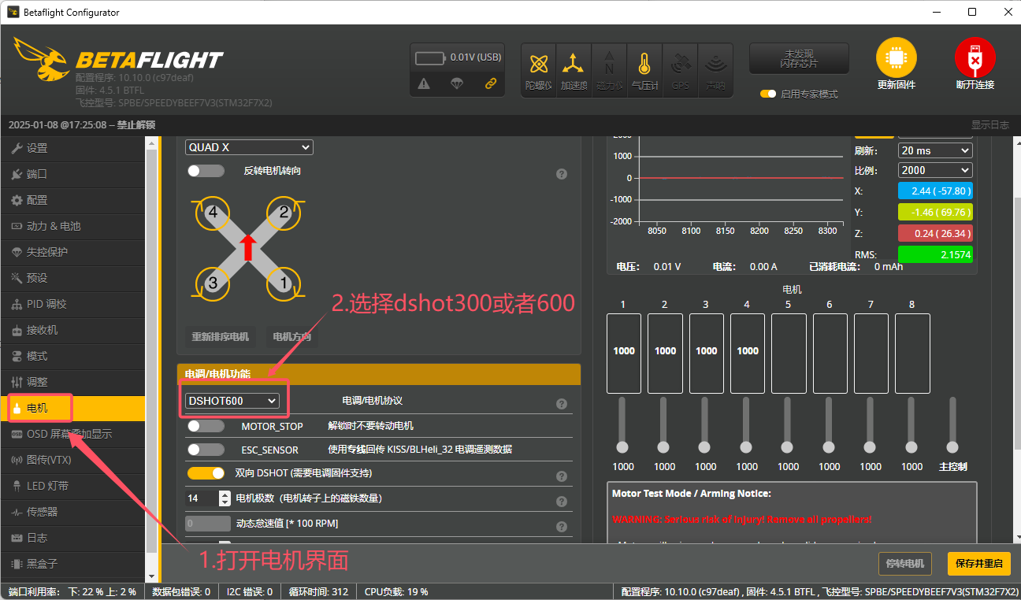1021x600 pixels.
Task: Click the 电机方向 button
Action: [291, 336]
